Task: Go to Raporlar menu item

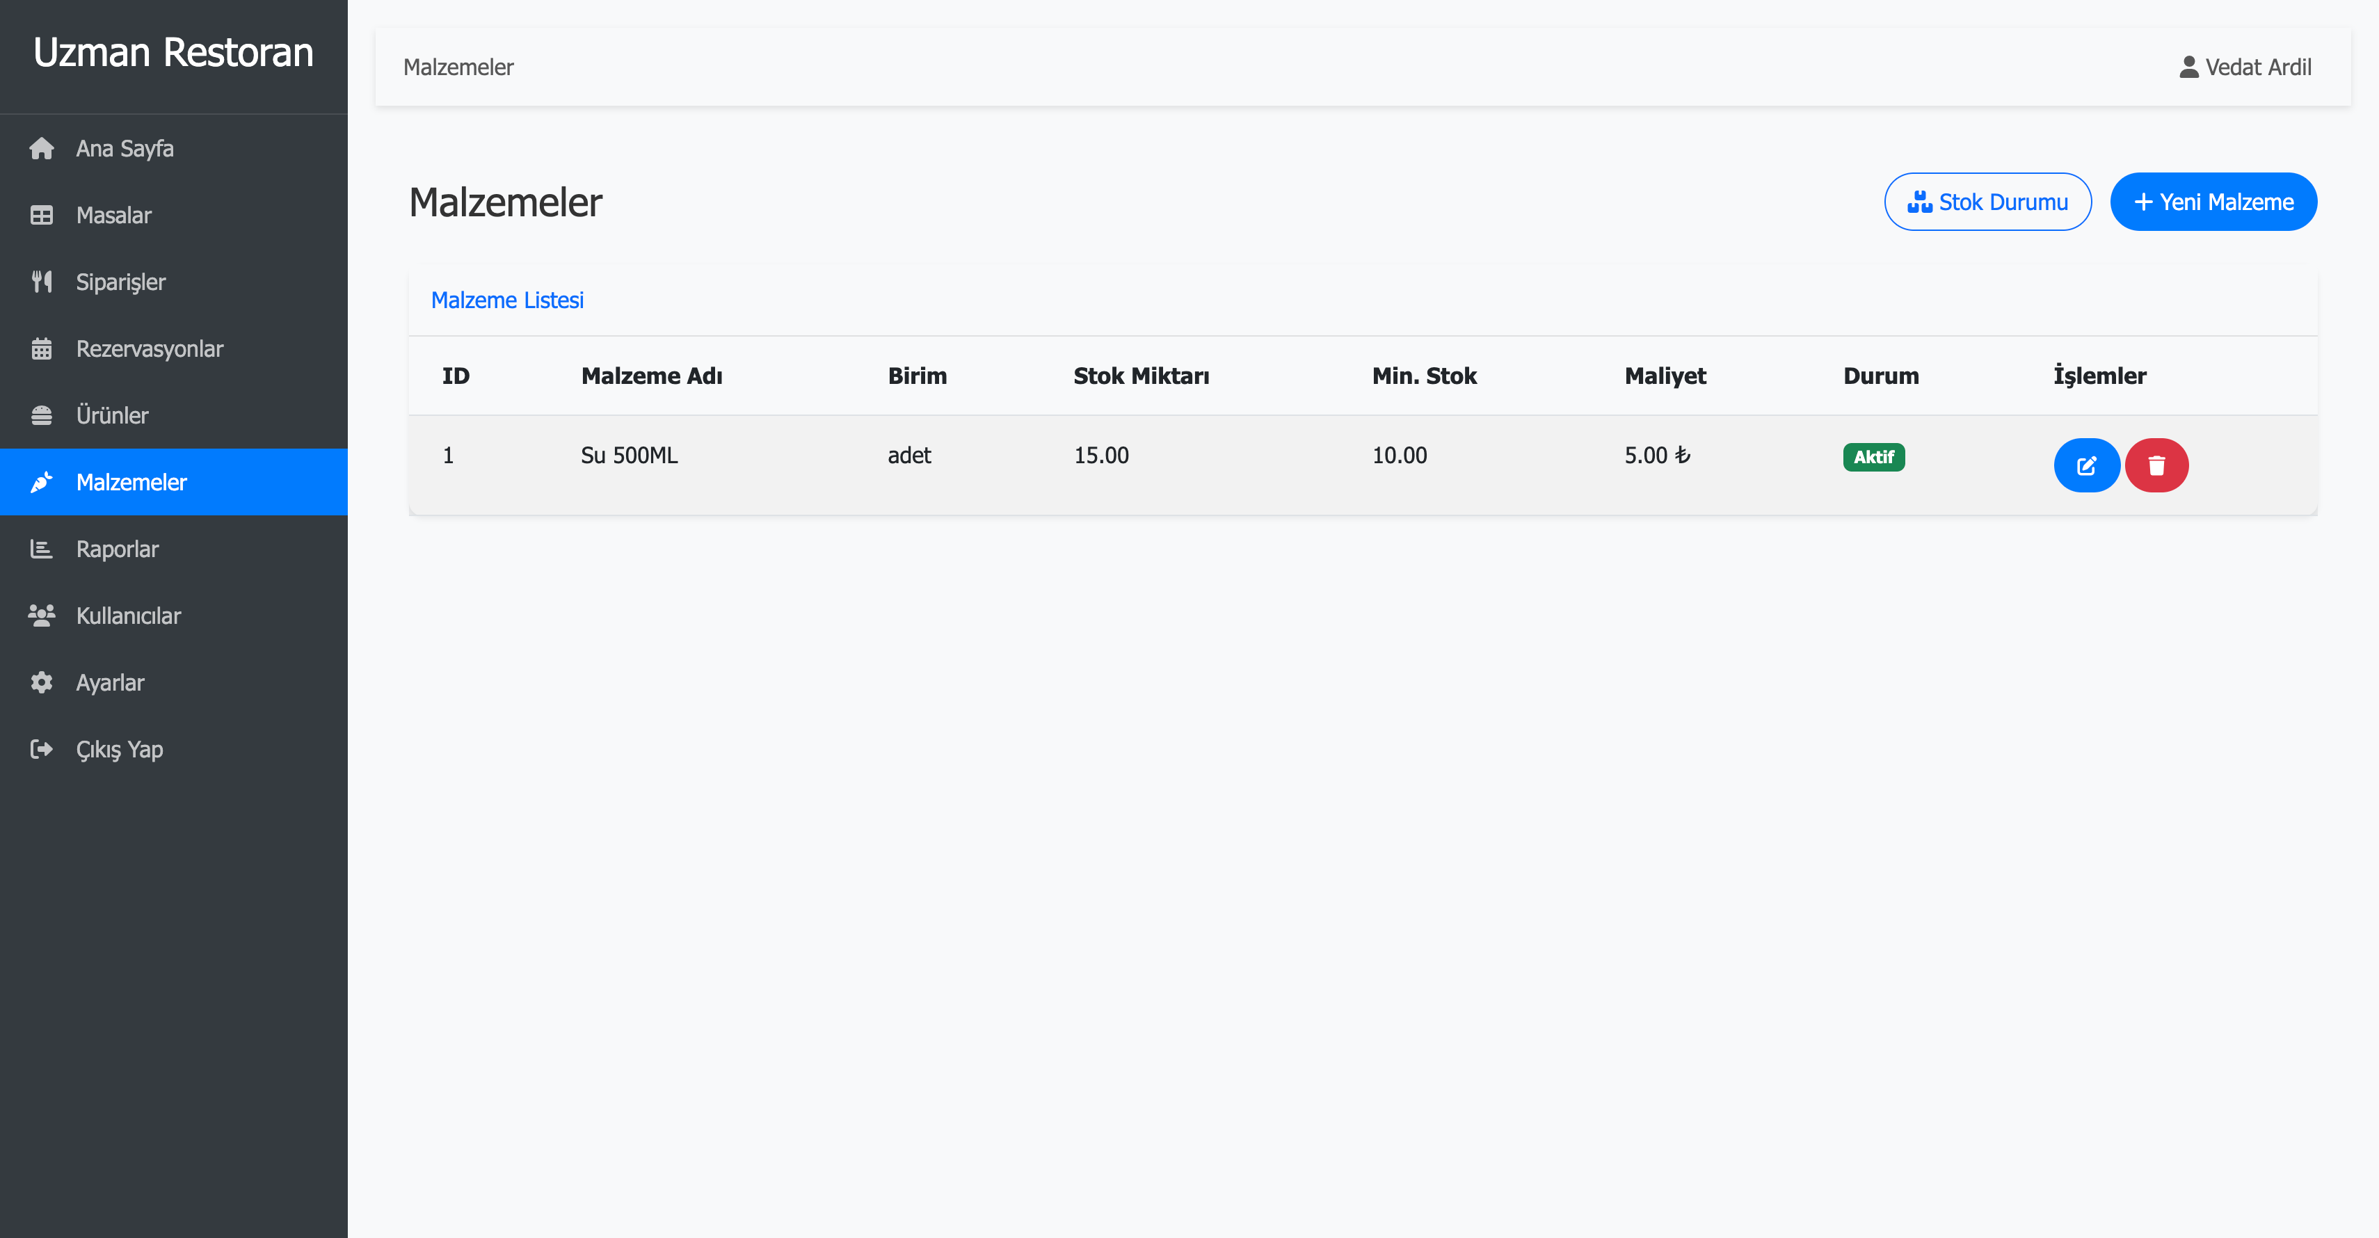Action: coord(118,549)
